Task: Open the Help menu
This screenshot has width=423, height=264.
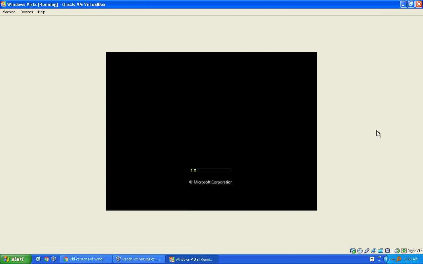Action: click(x=41, y=12)
